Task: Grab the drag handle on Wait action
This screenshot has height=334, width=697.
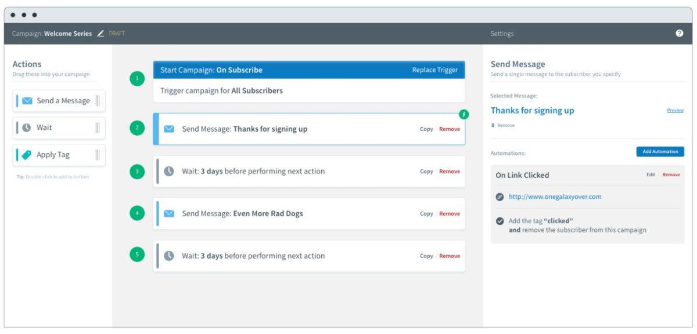Action: pyautogui.click(x=98, y=128)
